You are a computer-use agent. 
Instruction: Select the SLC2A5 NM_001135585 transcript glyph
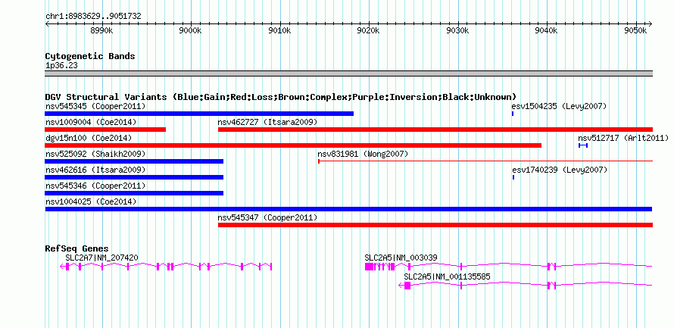coord(526,286)
